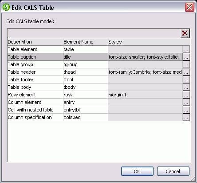Select the 'tbody' element name cell
This screenshot has width=197, height=183.
pyautogui.click(x=86, y=87)
